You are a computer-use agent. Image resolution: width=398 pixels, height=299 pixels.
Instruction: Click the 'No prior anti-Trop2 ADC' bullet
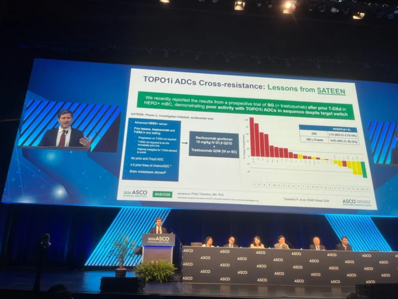[147, 158]
